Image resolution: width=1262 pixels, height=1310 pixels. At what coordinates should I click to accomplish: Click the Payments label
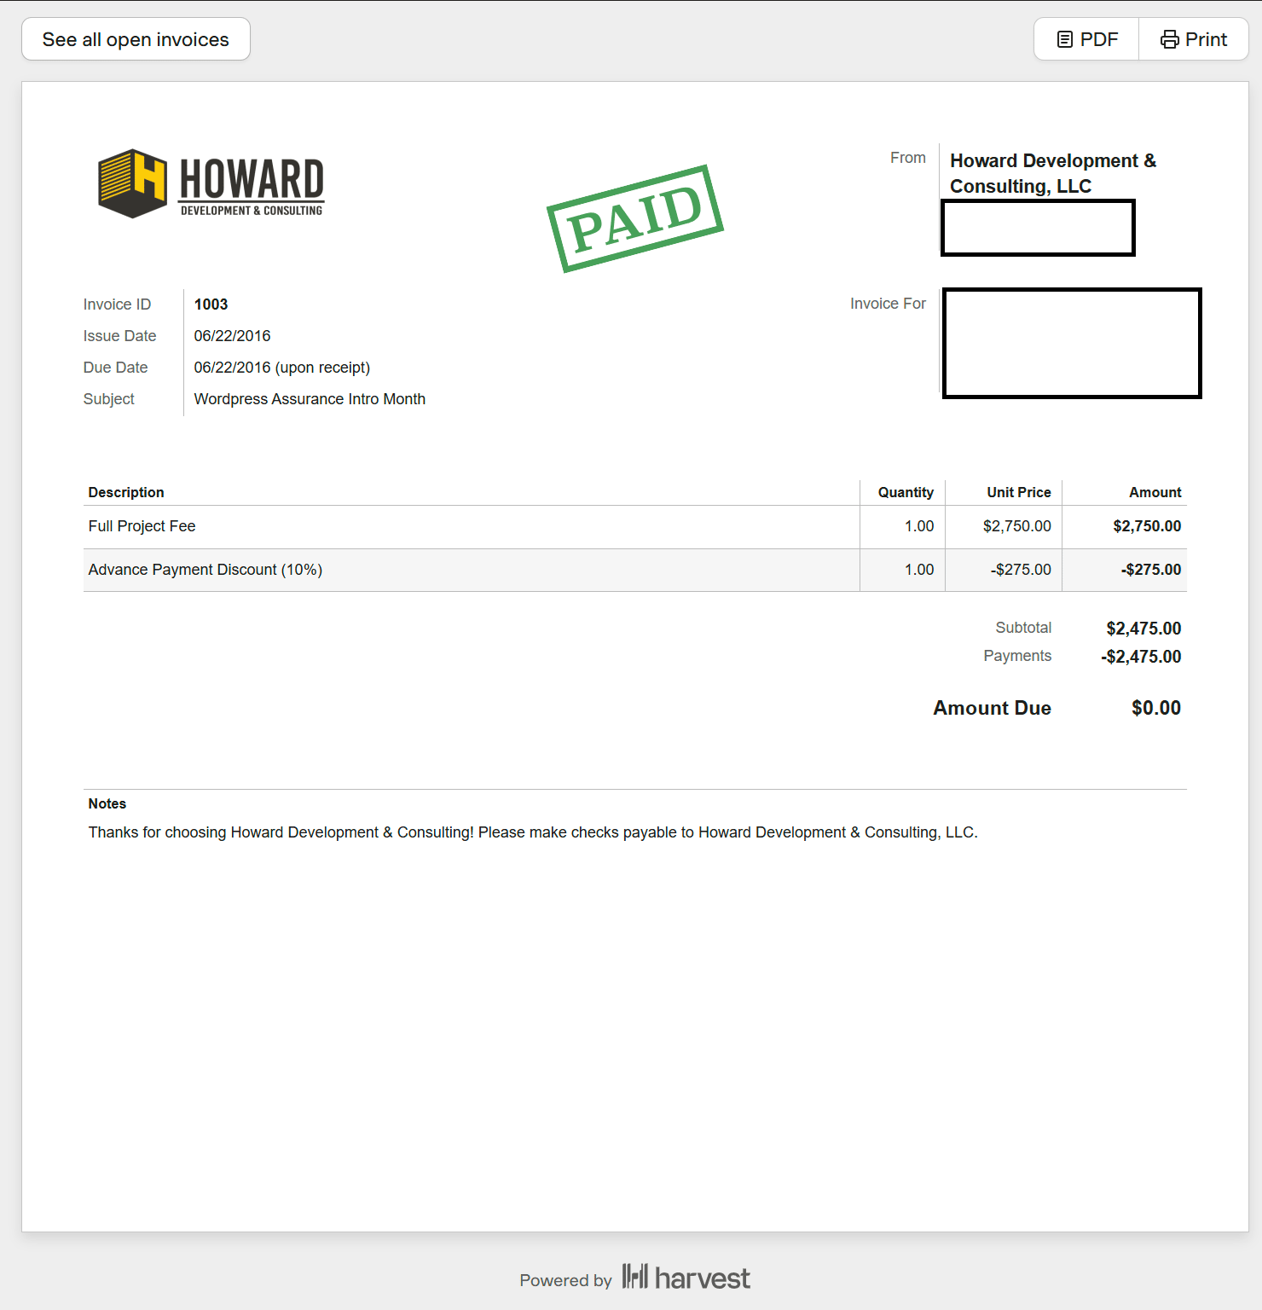[1017, 656]
